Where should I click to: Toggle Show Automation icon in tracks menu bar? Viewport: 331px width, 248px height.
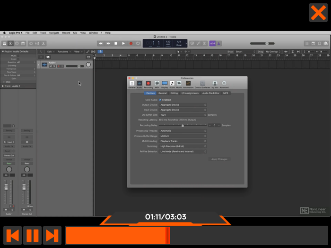coord(87,51)
